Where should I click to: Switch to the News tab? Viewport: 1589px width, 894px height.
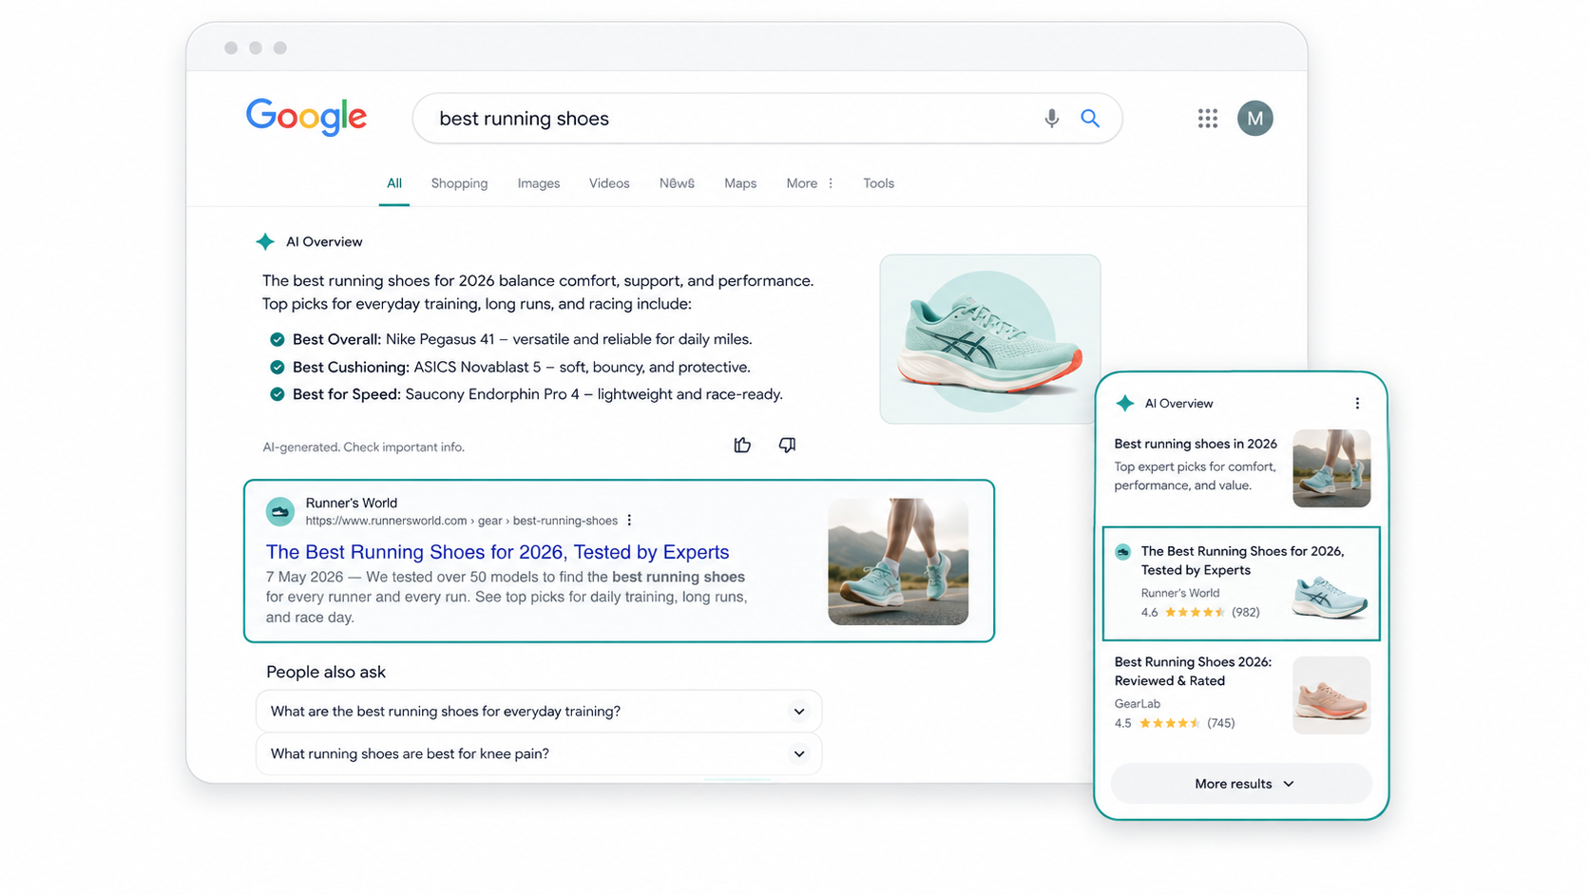click(677, 183)
